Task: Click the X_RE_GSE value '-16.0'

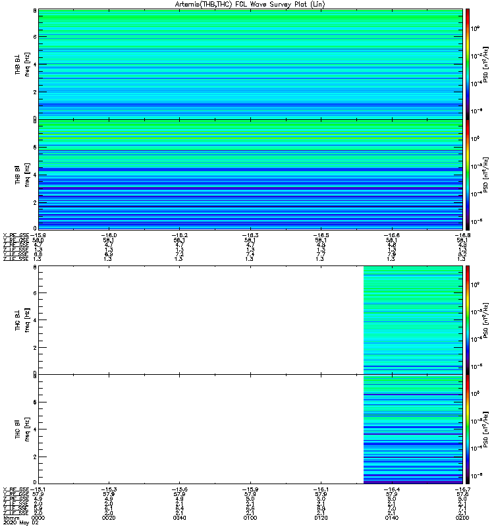Action: (109, 235)
